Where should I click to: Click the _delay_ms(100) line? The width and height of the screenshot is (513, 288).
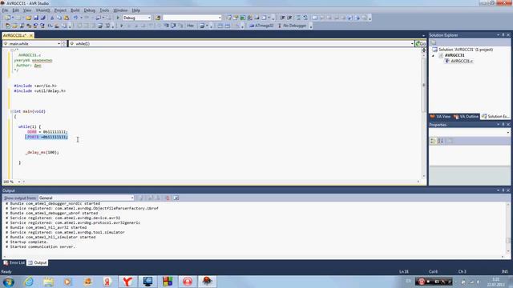[42, 153]
